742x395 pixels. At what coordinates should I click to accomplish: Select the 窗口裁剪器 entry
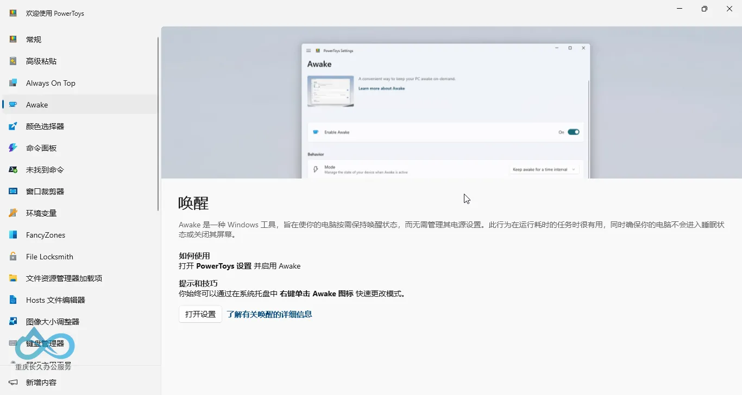(80, 192)
